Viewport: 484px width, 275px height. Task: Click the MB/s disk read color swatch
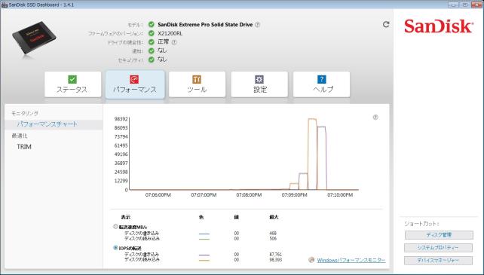(x=204, y=239)
